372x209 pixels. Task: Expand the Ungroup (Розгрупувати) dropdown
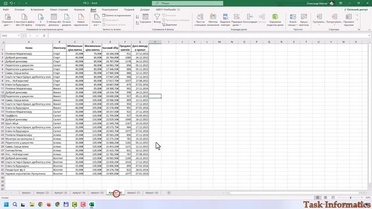[334, 24]
